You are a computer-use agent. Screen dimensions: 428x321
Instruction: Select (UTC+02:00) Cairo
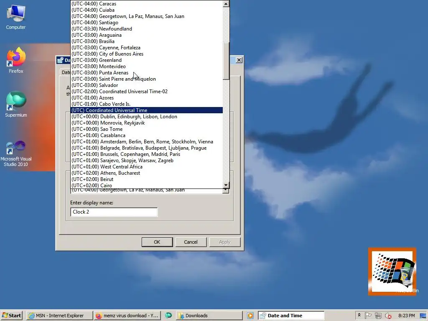[x=147, y=186]
